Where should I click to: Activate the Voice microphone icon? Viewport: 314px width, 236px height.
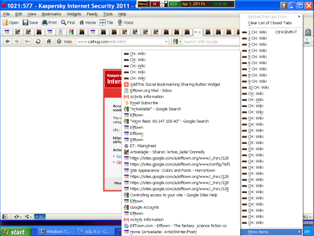coord(120,22)
